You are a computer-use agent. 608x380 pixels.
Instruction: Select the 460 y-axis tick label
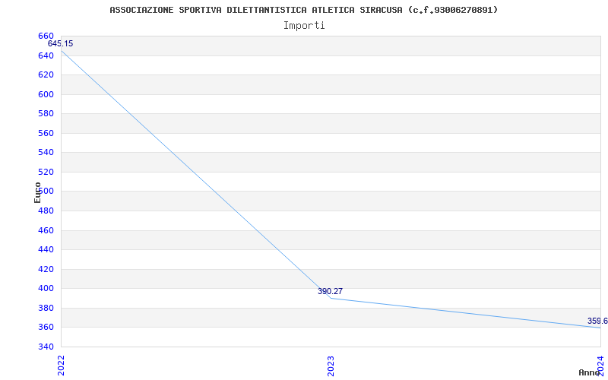pos(46,230)
